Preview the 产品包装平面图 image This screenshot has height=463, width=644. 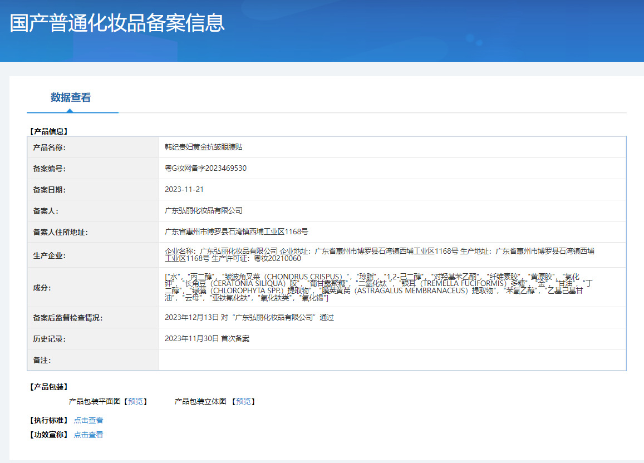pyautogui.click(x=136, y=401)
